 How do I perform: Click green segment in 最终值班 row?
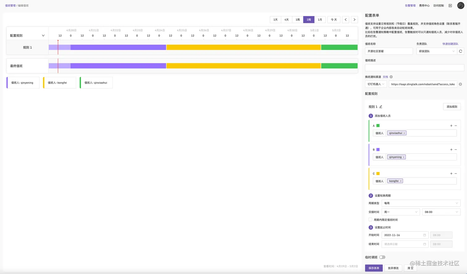coord(339,66)
